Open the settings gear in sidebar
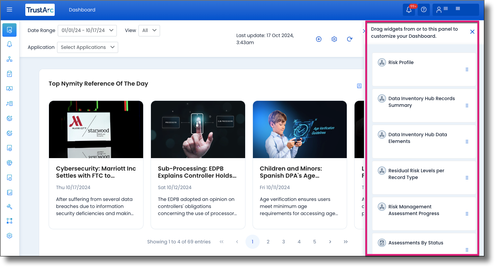 9,236
